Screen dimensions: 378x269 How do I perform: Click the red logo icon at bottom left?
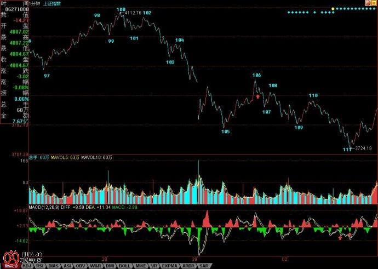[x=10, y=256]
